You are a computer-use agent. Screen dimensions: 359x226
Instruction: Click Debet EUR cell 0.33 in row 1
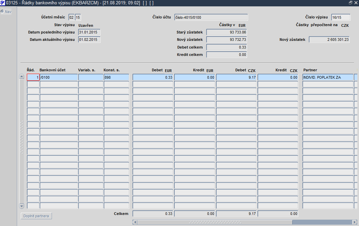tap(153, 77)
